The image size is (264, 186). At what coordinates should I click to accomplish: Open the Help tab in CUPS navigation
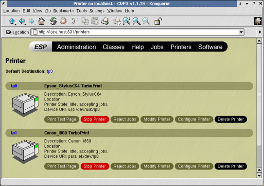coord(138,47)
